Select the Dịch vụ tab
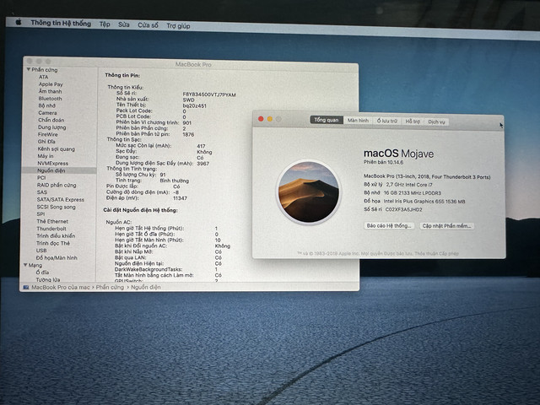 pyautogui.click(x=436, y=121)
